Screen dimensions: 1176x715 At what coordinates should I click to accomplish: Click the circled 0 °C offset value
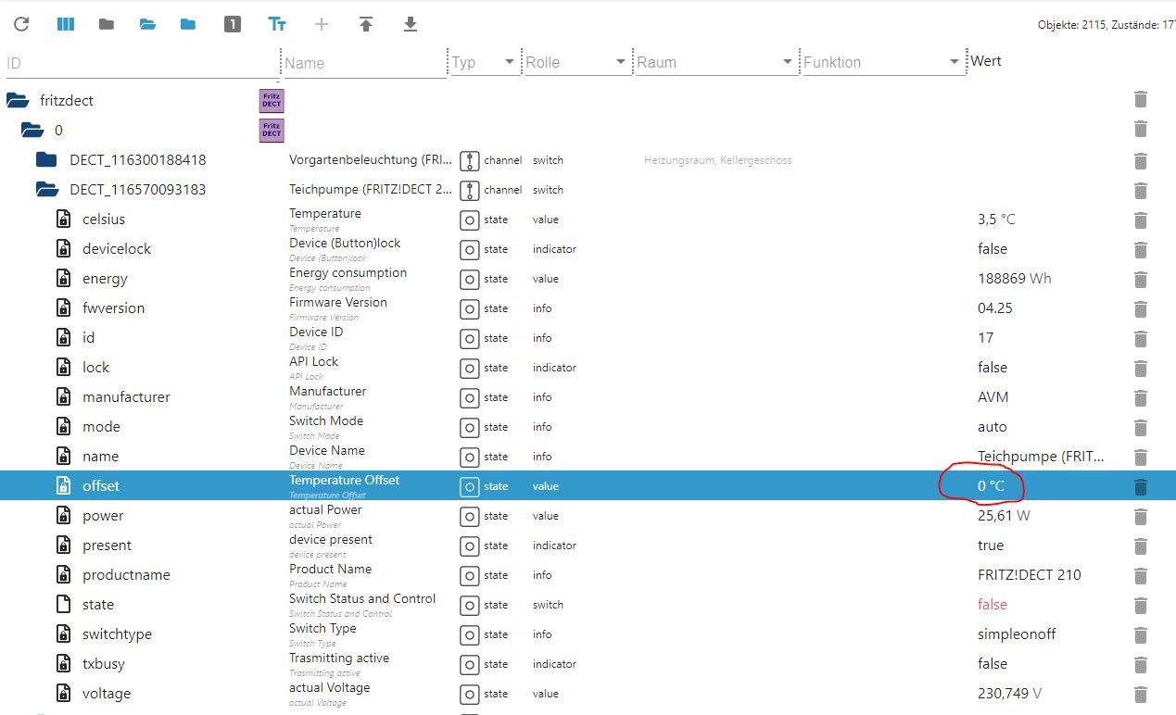[x=990, y=486]
